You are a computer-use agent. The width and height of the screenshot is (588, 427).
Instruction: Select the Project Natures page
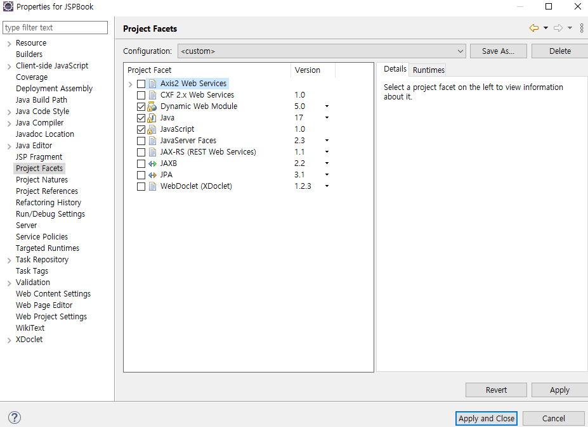pyautogui.click(x=42, y=180)
